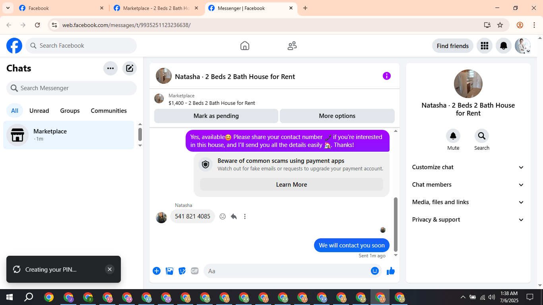543x305 pixels.
Task: Open more actions for Natasha's message
Action: point(245,216)
